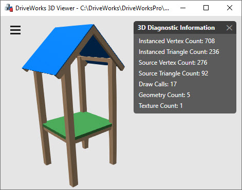Select the Instanced Vertex Count line
Viewport: 242px width, 190px height.
point(177,41)
